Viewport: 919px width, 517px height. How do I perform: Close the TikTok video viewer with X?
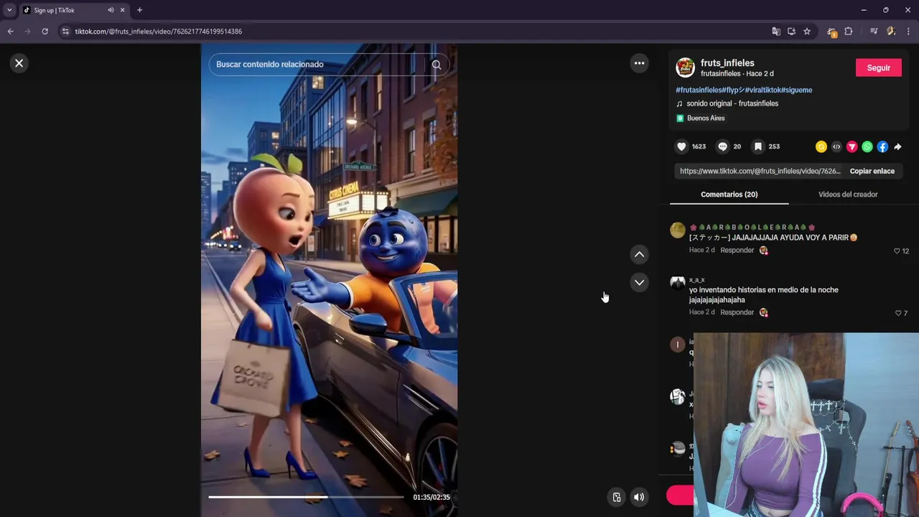[19, 63]
